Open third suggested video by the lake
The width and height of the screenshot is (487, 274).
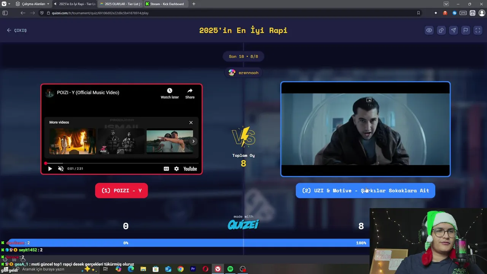170,141
